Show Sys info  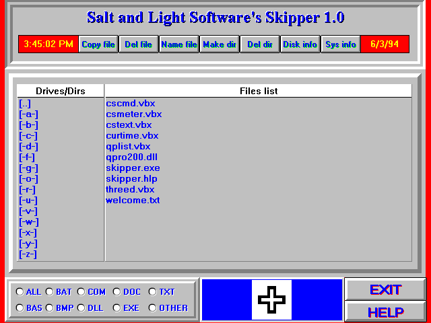(341, 44)
